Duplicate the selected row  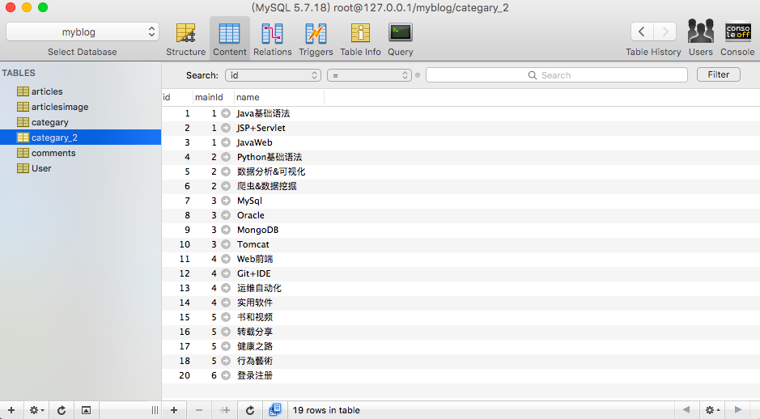click(224, 410)
